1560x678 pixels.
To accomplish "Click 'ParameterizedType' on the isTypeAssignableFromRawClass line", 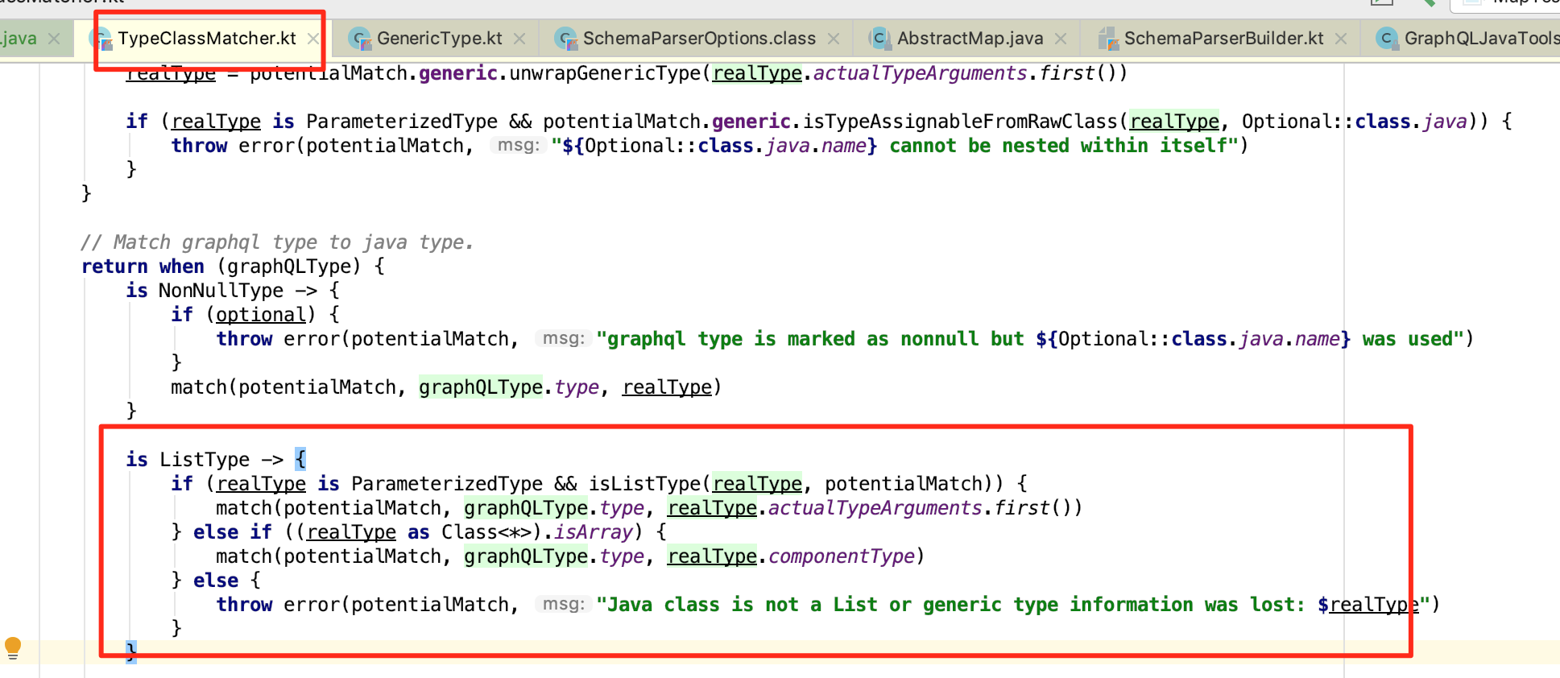I will click(402, 122).
